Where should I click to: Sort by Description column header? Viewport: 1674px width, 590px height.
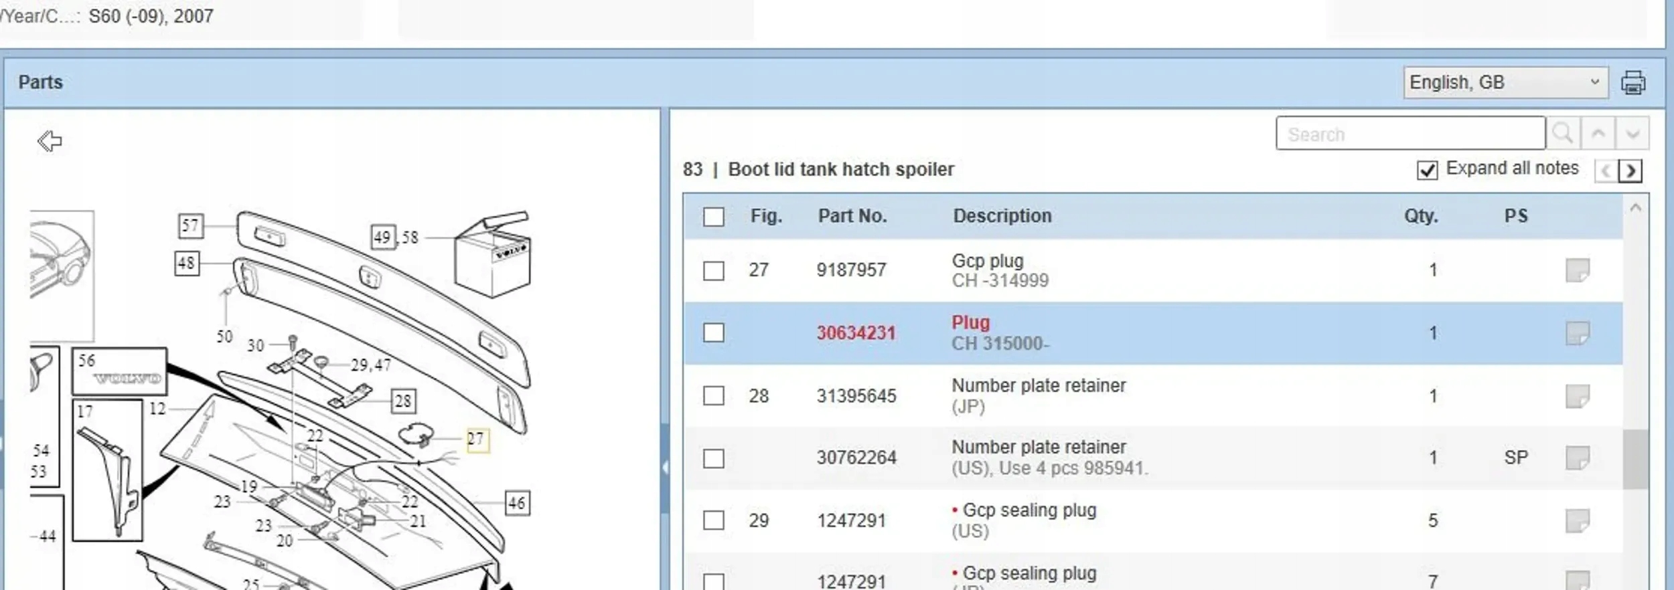pos(1002,216)
